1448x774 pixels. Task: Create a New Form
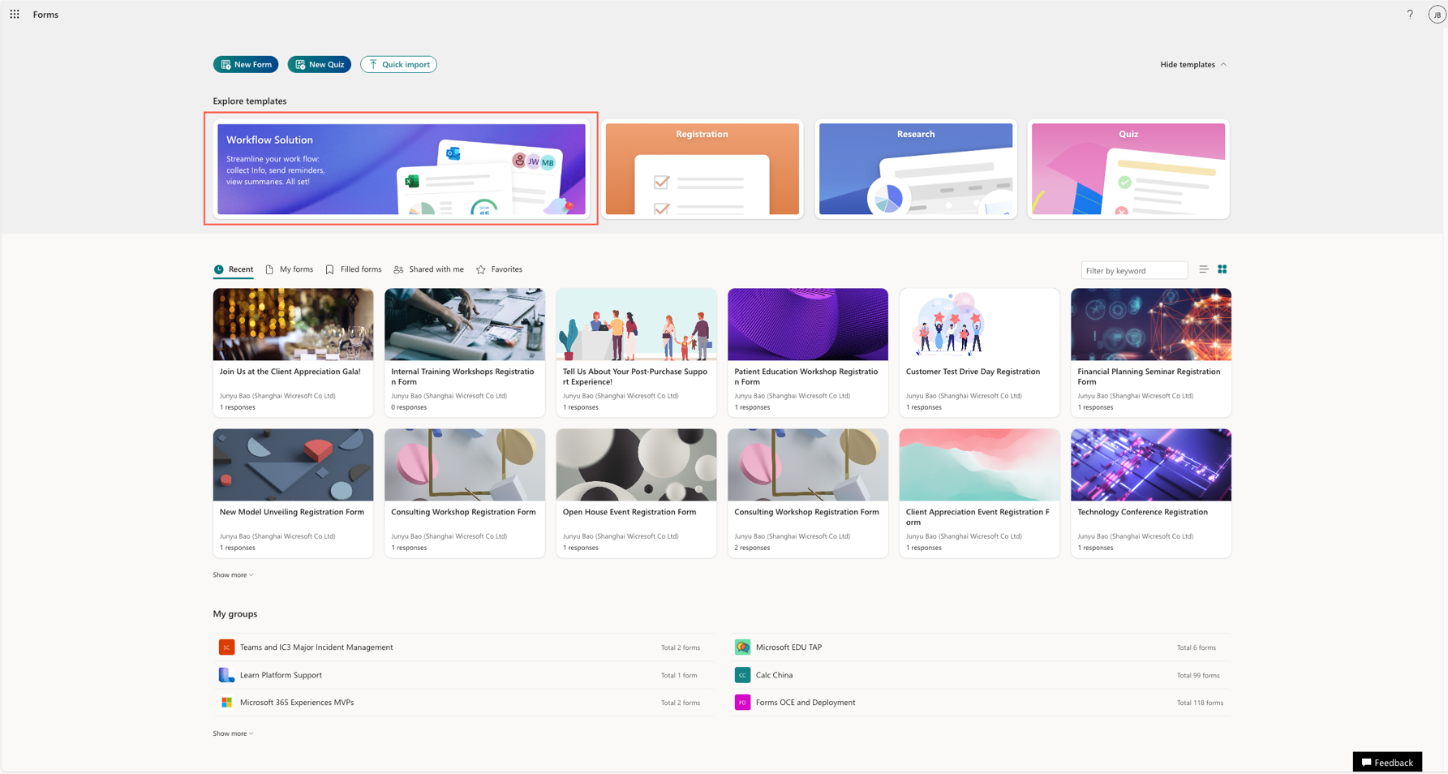(246, 65)
